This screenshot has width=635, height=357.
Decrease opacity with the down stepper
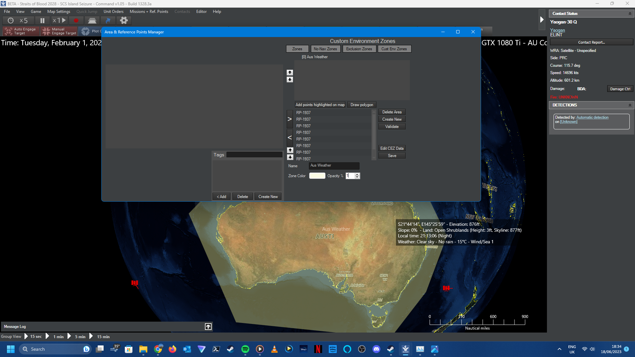357,178
